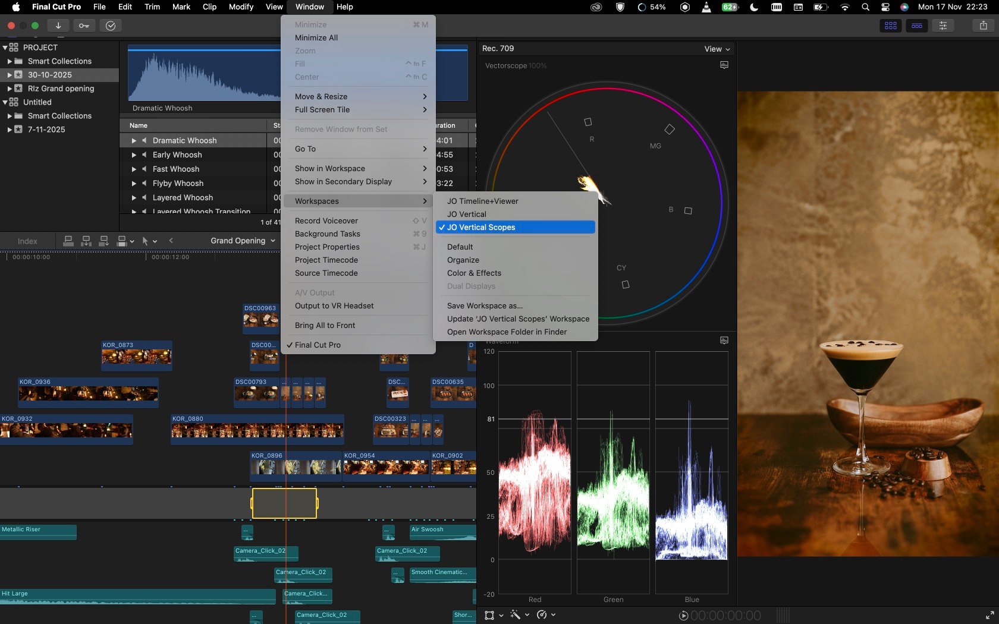999x624 pixels.
Task: Select the Layered Whoosh clip
Action: (183, 198)
